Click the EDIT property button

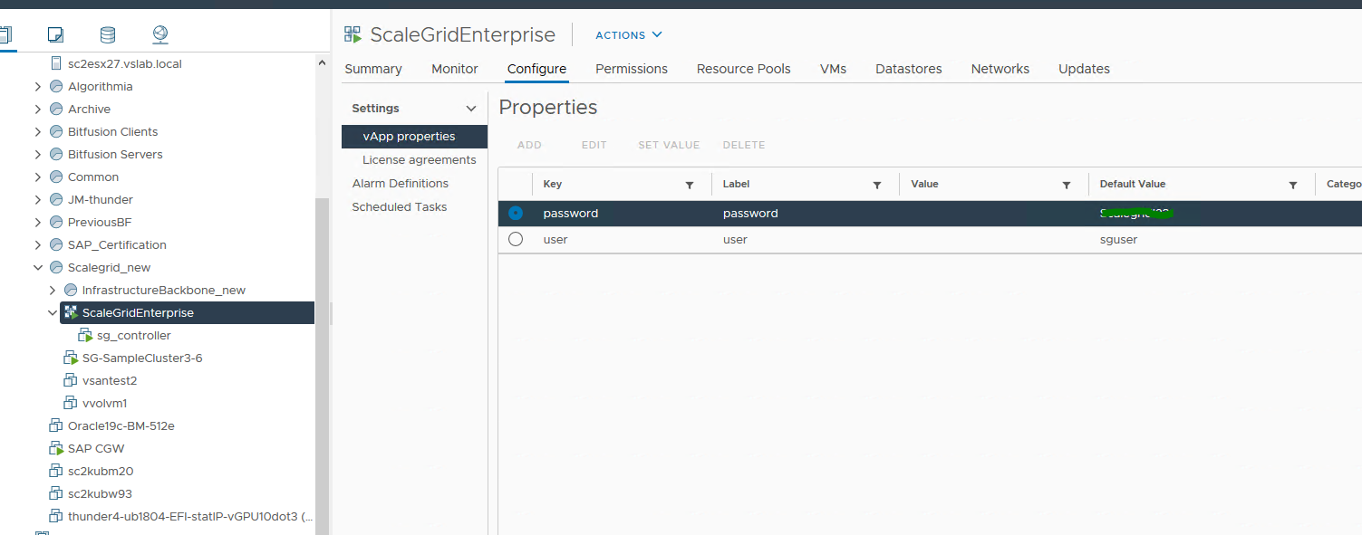click(594, 145)
